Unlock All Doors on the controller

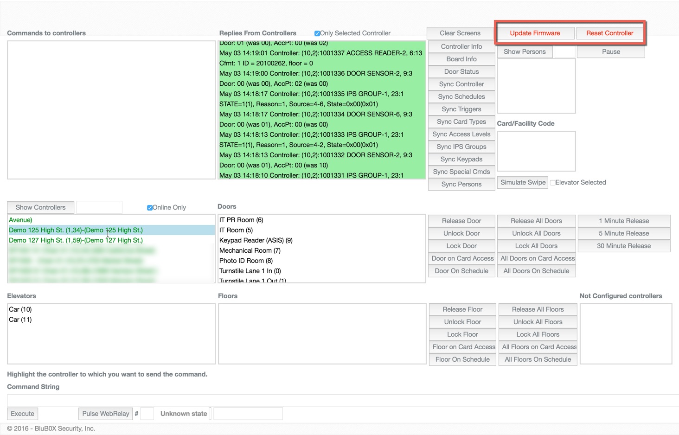(536, 233)
